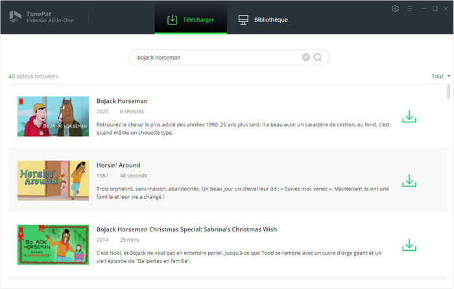This screenshot has height=289, width=454.
Task: Download the Horsin' Around video
Action: point(409,181)
